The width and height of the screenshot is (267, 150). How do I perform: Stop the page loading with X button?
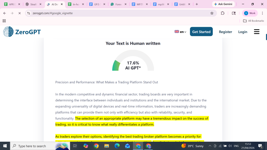click(19, 13)
